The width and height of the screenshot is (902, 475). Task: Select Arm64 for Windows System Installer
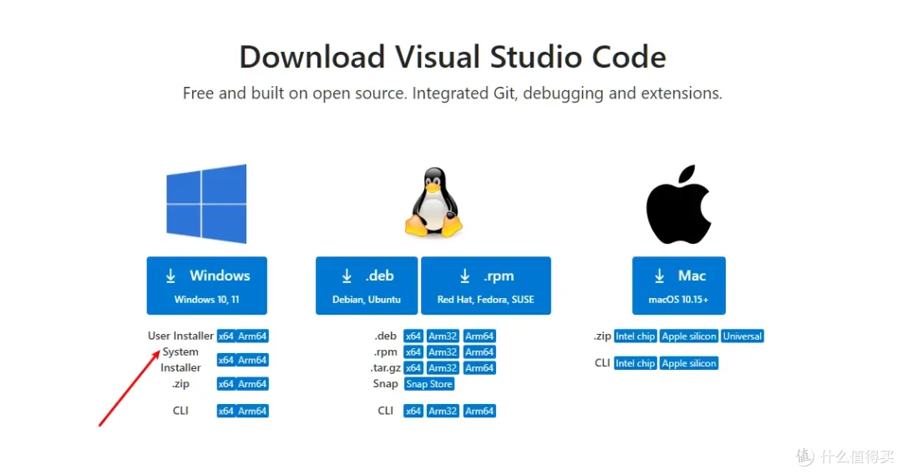pos(252,360)
